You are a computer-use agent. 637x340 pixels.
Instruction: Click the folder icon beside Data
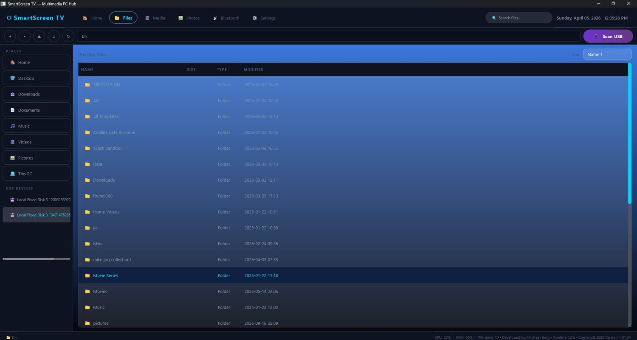point(87,164)
